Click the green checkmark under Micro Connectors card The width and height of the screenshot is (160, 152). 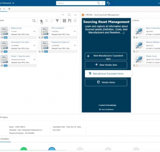(137, 37)
